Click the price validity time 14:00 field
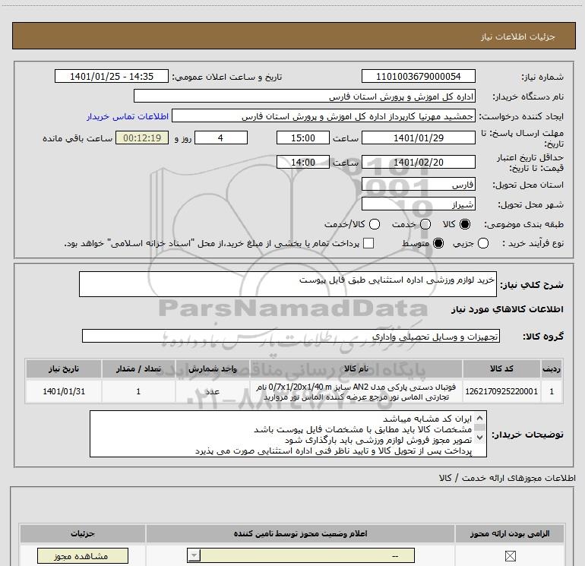Screen dimensions: 585x566 303,162
